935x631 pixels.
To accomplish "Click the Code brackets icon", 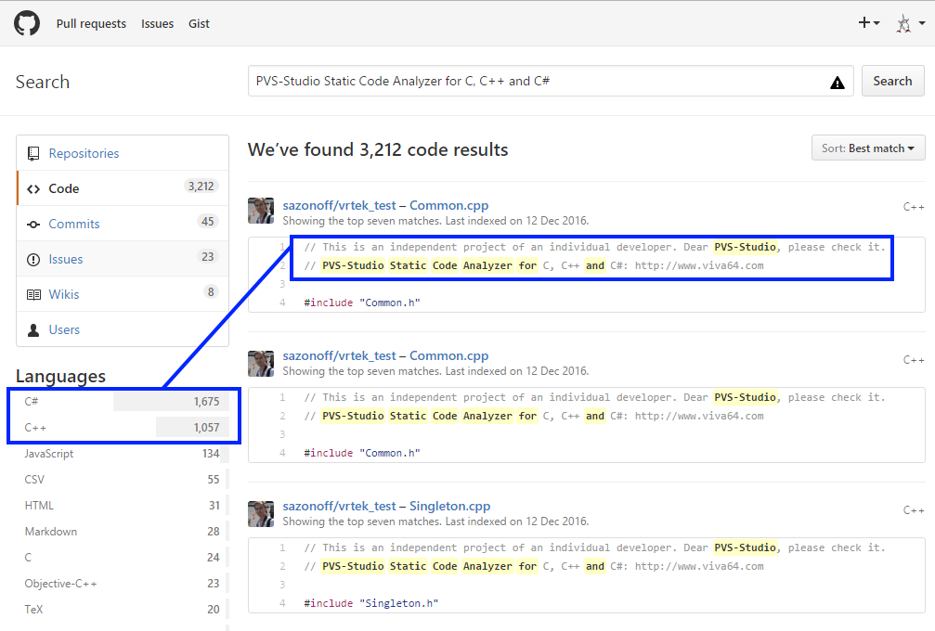I will pos(33,189).
